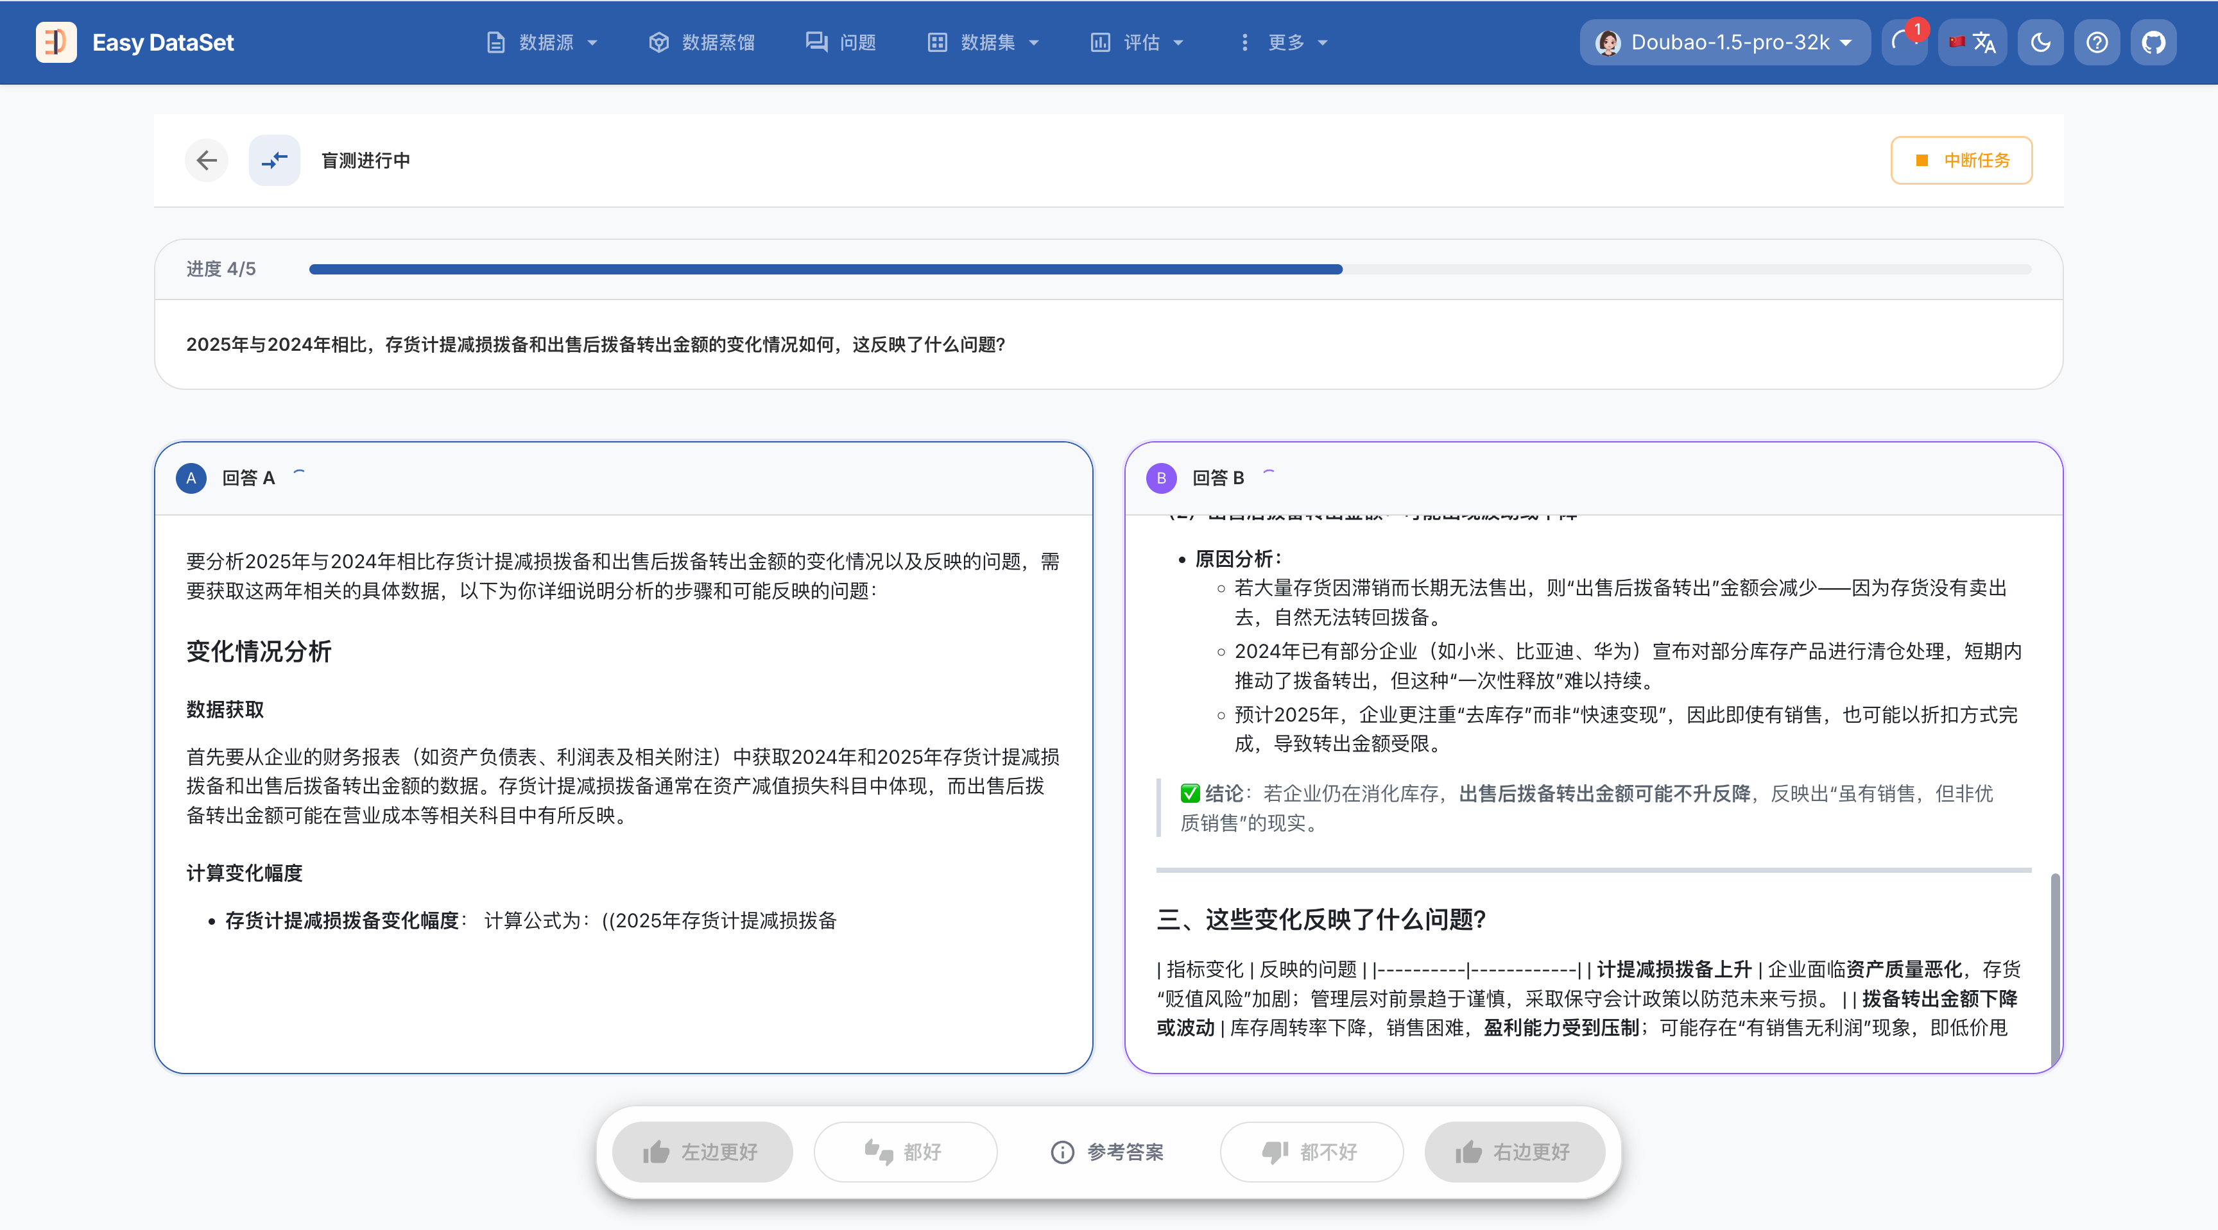Vote 右边更好 for answer B

(1514, 1152)
